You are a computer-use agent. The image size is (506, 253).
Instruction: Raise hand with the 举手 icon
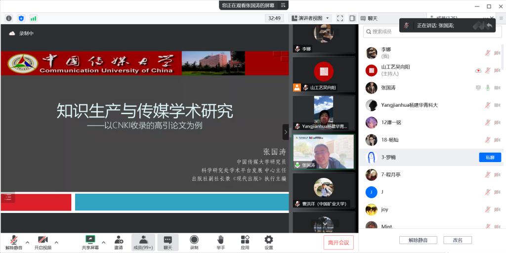click(x=220, y=242)
